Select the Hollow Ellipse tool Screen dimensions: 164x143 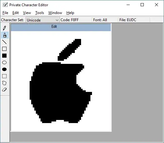(x=4, y=63)
